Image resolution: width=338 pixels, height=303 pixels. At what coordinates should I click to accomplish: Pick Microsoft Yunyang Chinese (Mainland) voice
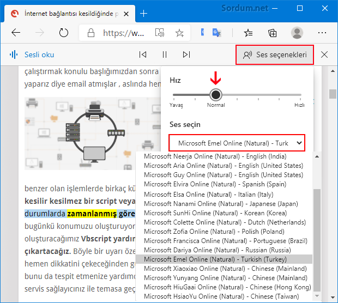tap(224, 278)
